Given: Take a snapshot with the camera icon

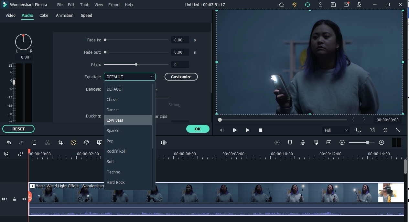Looking at the screenshot, I should (x=372, y=130).
